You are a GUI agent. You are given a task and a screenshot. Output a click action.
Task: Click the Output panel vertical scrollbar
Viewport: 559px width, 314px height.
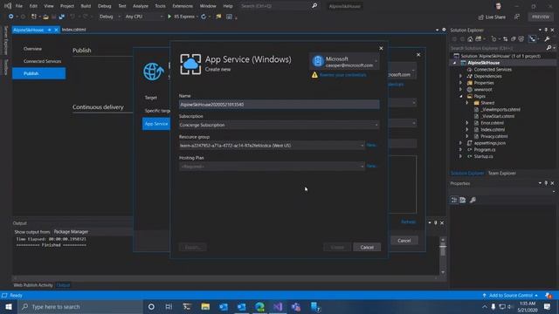(443, 256)
